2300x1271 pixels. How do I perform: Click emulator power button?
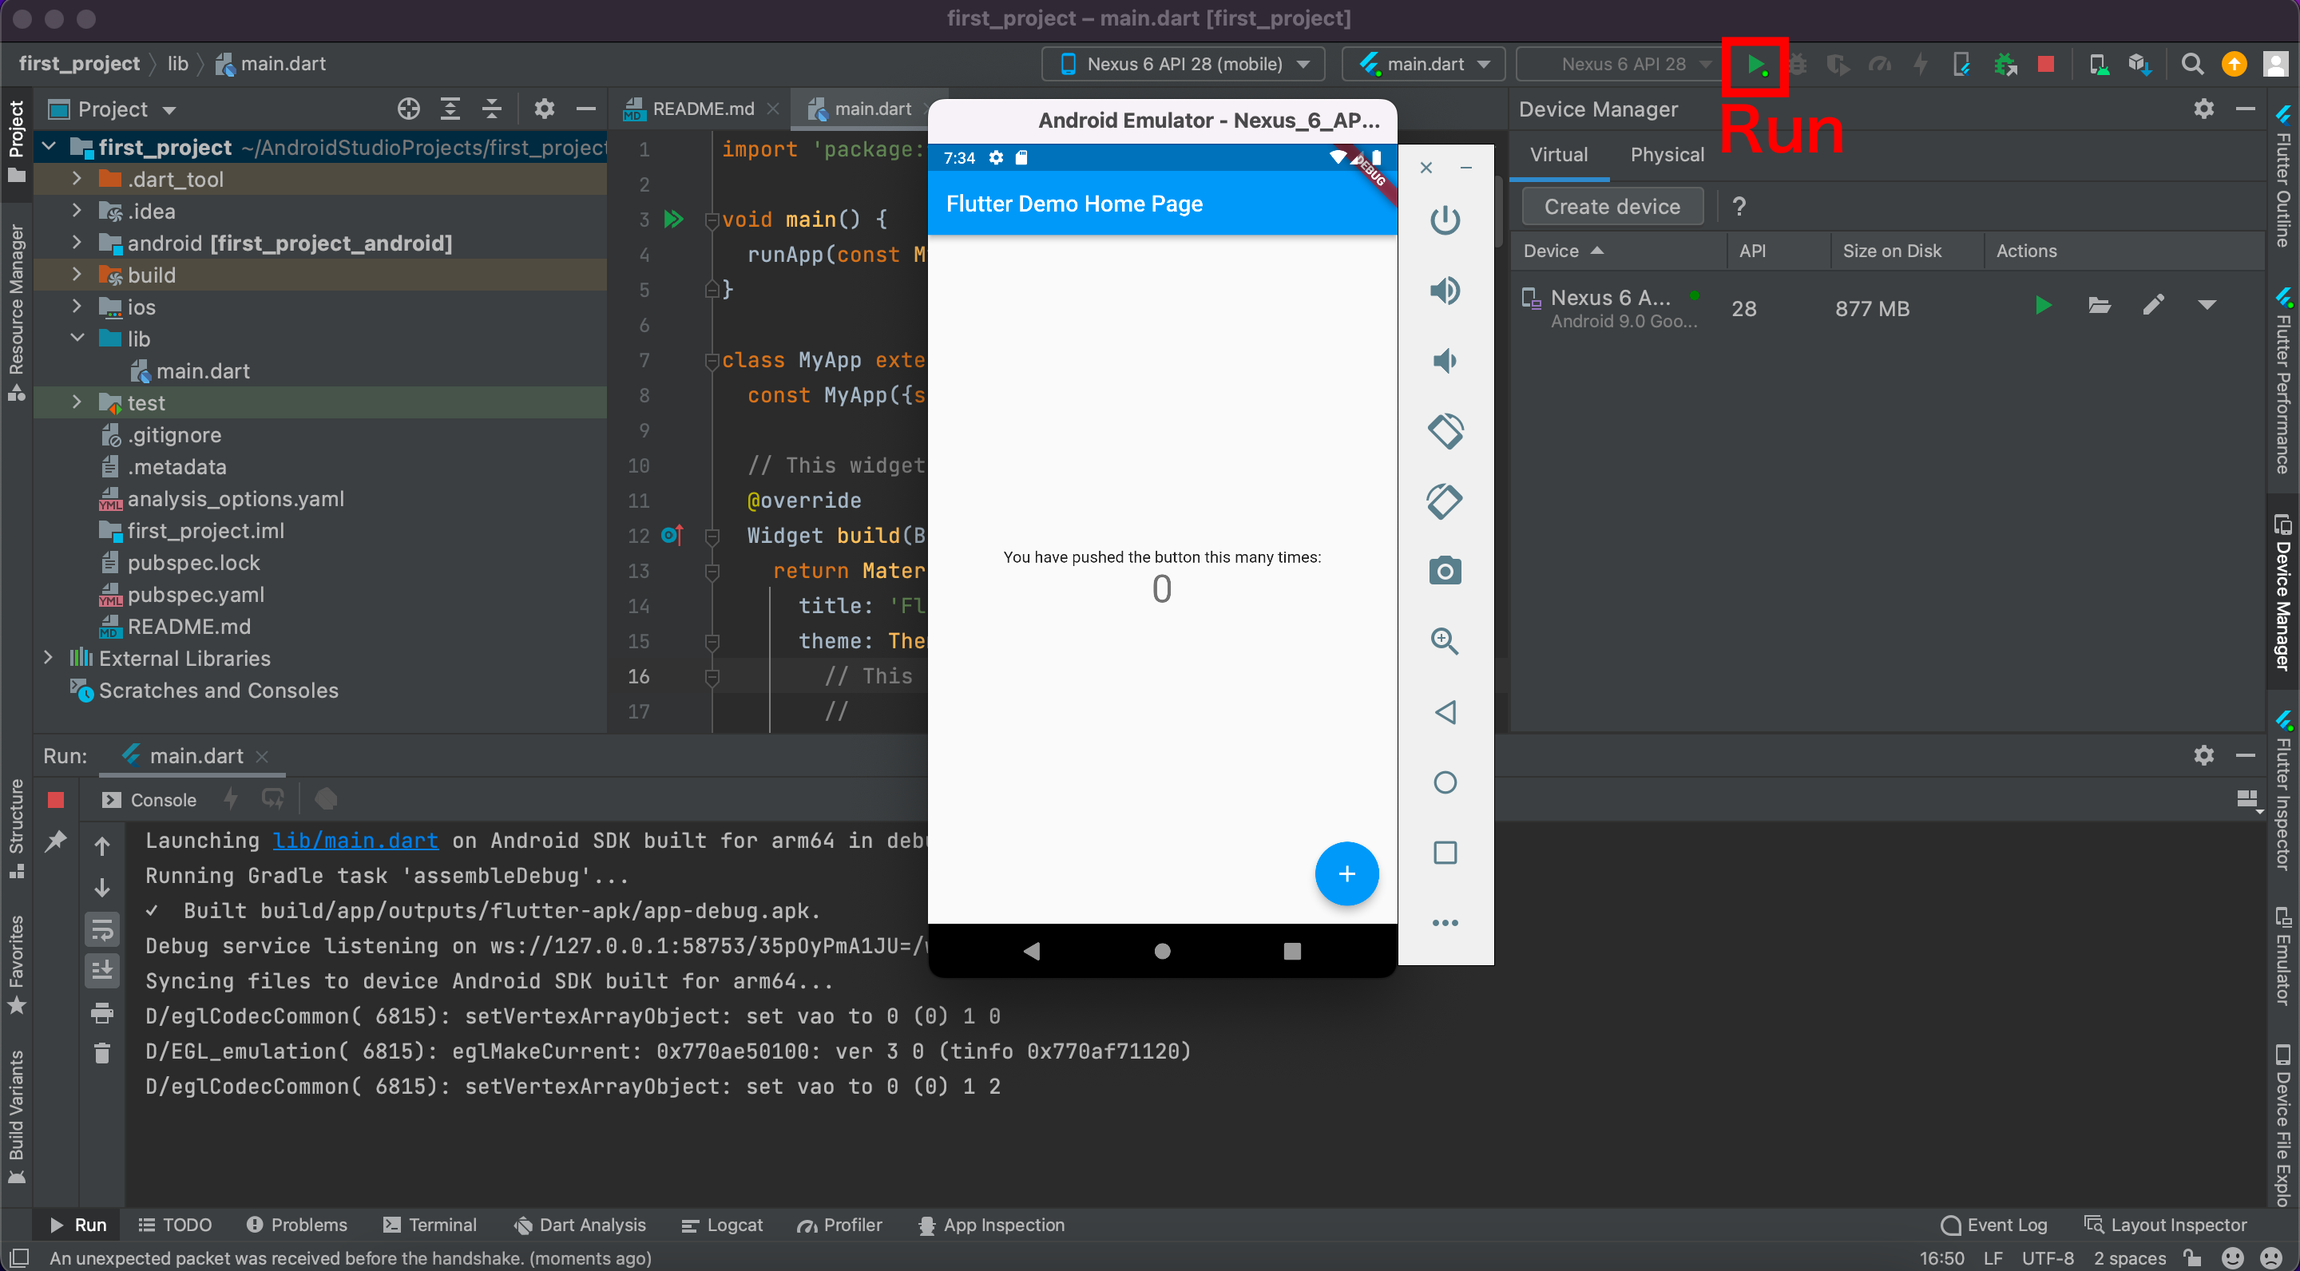click(1445, 220)
